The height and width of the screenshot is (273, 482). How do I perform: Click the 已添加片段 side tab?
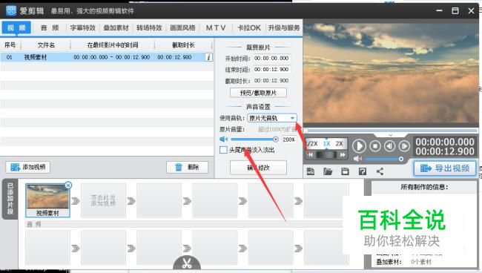coord(10,199)
